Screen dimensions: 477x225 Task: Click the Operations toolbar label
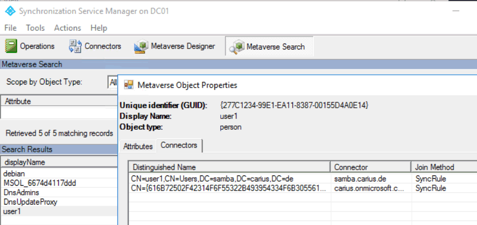(x=37, y=46)
